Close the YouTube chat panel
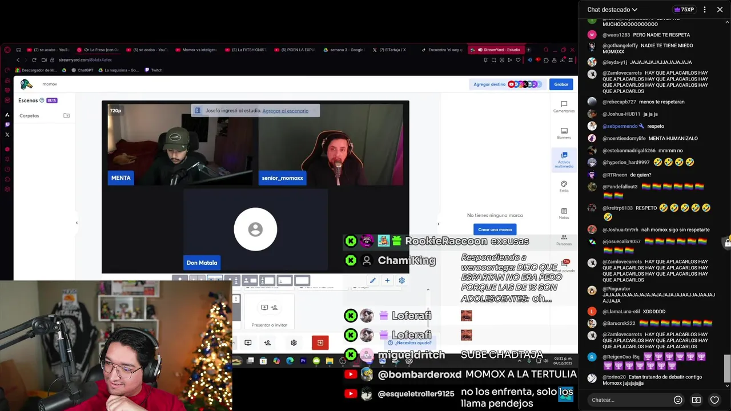Screen dimensions: 731x411 coord(720,10)
